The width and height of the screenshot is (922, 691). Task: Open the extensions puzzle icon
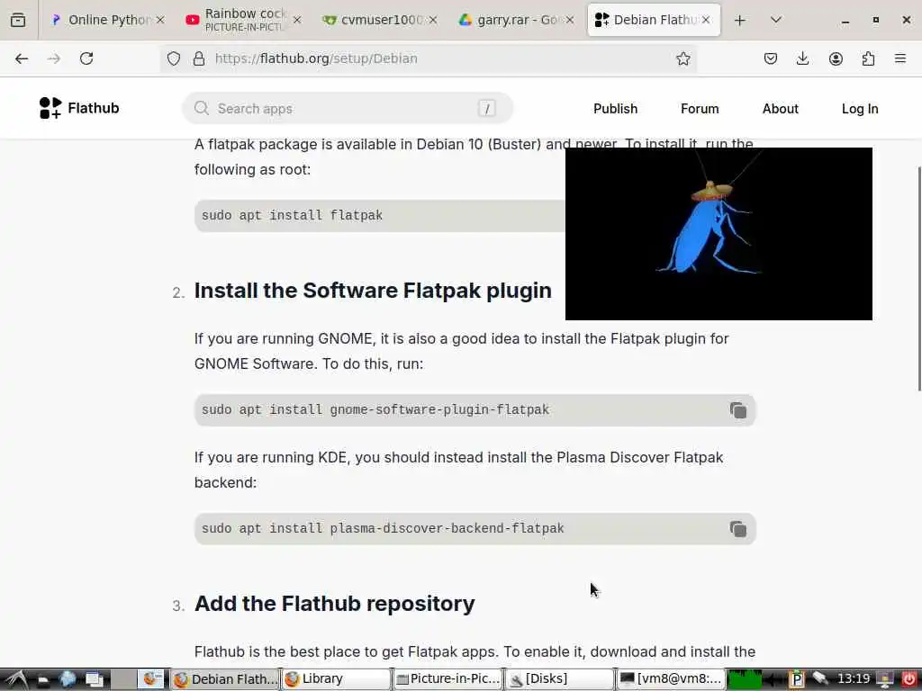[868, 58]
